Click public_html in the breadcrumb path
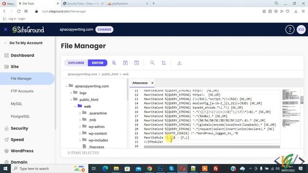308x173 pixels. [110, 74]
